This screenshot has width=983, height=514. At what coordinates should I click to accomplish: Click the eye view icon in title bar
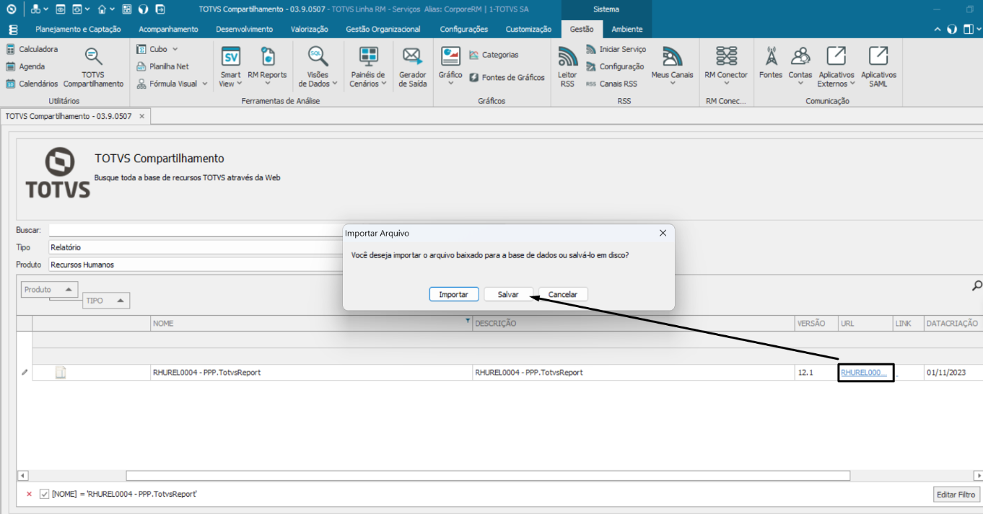[x=60, y=9]
